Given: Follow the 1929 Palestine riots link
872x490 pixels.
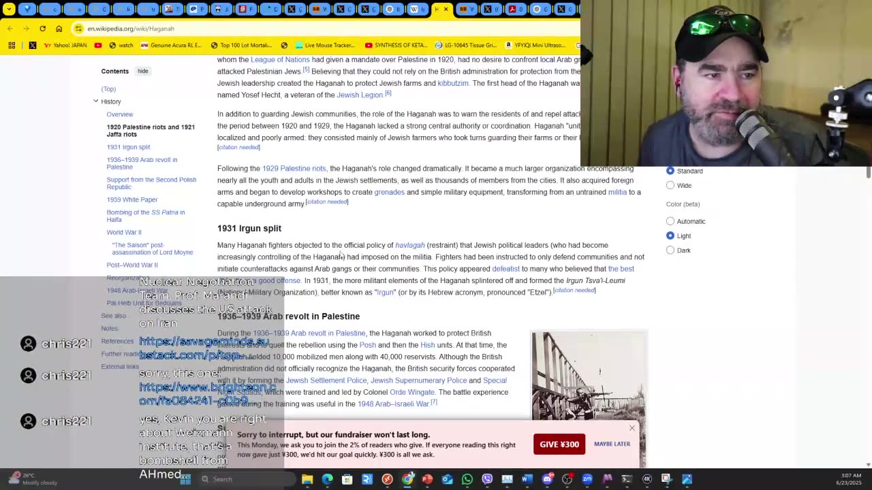Looking at the screenshot, I should pyautogui.click(x=294, y=168).
